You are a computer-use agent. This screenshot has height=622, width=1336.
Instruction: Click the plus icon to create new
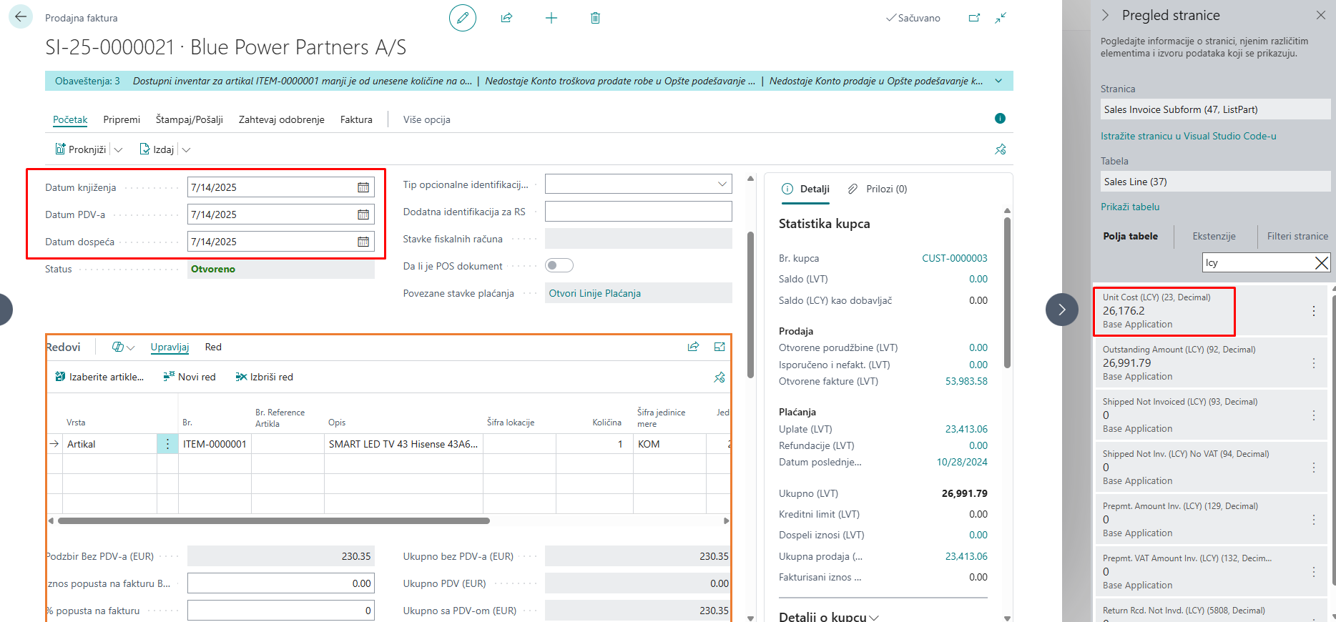coord(551,18)
